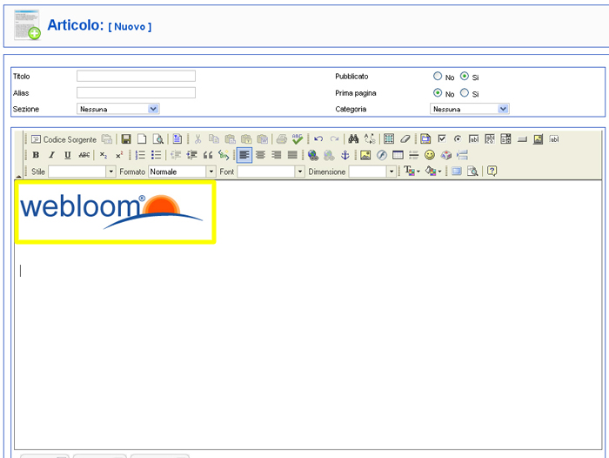
Task: Set Pubblicato to Si
Action: (x=465, y=77)
